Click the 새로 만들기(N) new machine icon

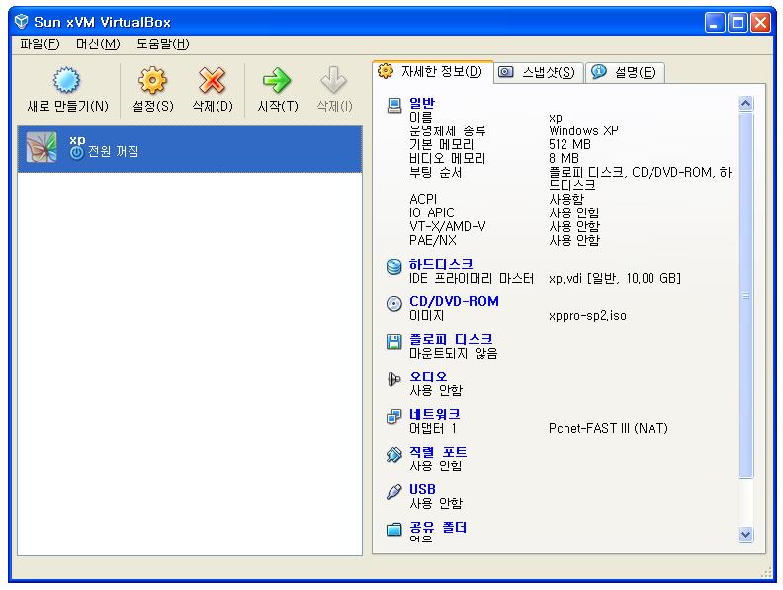pos(66,80)
